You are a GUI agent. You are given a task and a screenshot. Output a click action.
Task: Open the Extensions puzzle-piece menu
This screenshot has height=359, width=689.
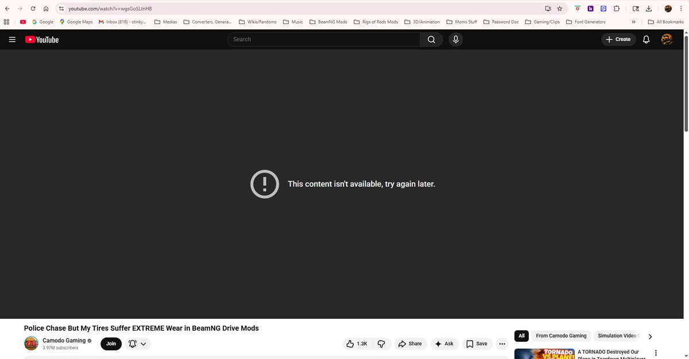pyautogui.click(x=616, y=9)
